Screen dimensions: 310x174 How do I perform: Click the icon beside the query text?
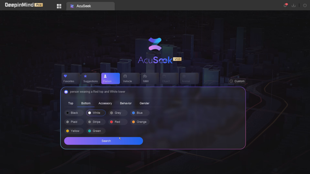[x=66, y=92]
